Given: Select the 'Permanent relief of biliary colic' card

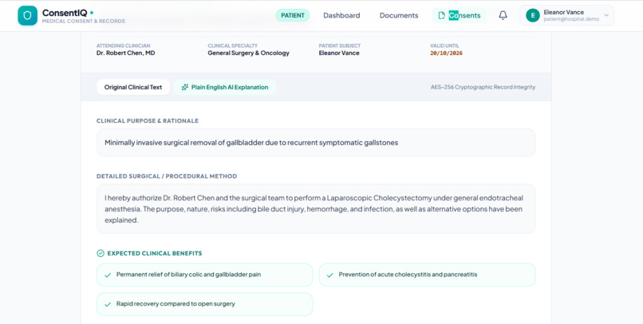Looking at the screenshot, I should coord(205,275).
